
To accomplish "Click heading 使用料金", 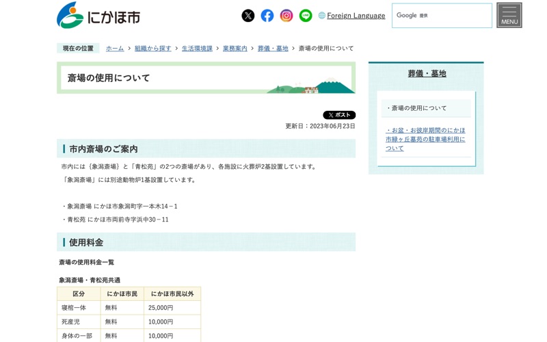I will click(x=86, y=242).
